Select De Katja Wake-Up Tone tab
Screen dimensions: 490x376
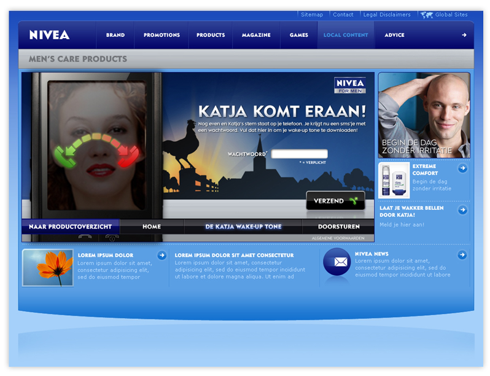(x=243, y=227)
